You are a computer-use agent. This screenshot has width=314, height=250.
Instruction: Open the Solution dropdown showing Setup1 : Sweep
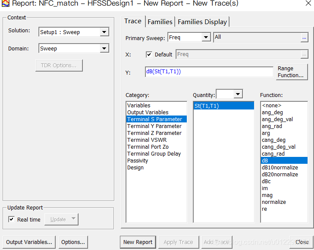click(74, 32)
